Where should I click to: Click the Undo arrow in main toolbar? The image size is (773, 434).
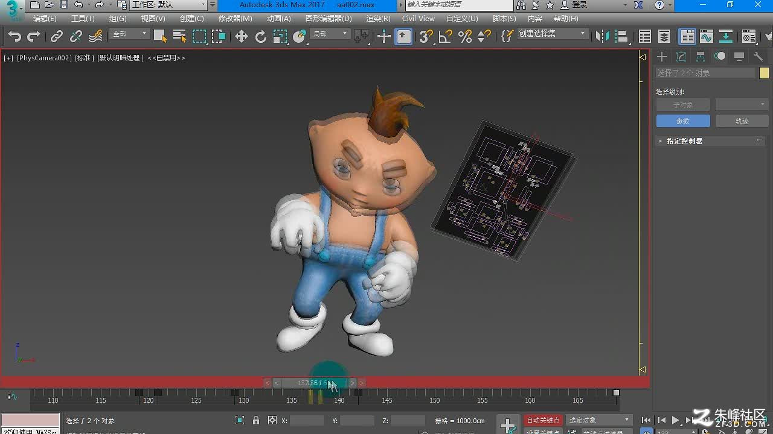(x=14, y=37)
